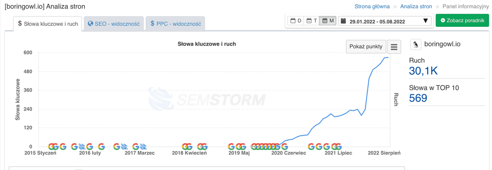Screen dimensions: 492x170
Task: Click the Zobacz poradnik button
Action: pos(462,20)
